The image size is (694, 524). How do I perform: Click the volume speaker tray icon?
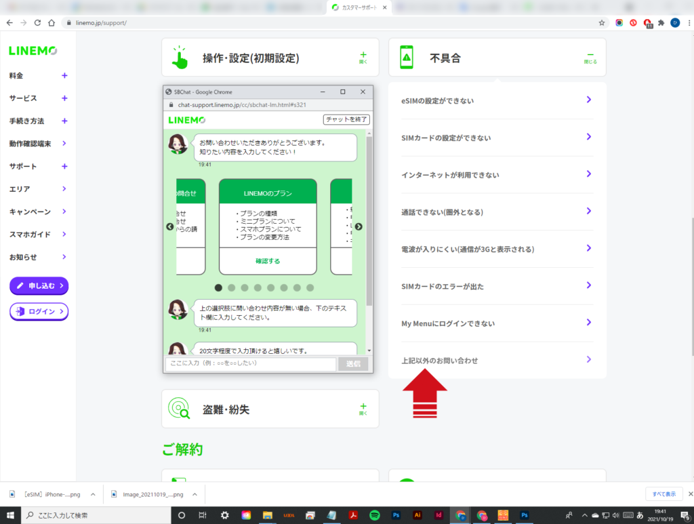point(616,515)
